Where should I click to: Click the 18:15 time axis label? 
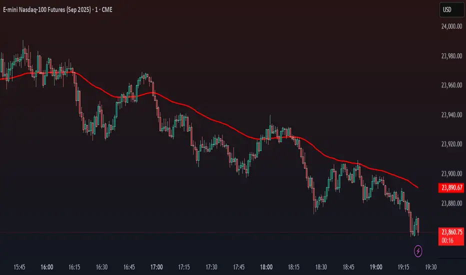[x=293, y=267]
